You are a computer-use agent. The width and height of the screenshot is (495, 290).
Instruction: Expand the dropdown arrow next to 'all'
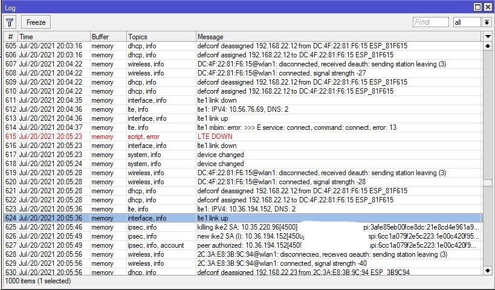click(x=487, y=22)
